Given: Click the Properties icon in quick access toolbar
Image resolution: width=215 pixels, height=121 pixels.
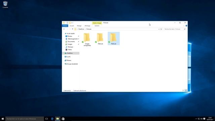Looking at the screenshot, I should pos(67,23).
